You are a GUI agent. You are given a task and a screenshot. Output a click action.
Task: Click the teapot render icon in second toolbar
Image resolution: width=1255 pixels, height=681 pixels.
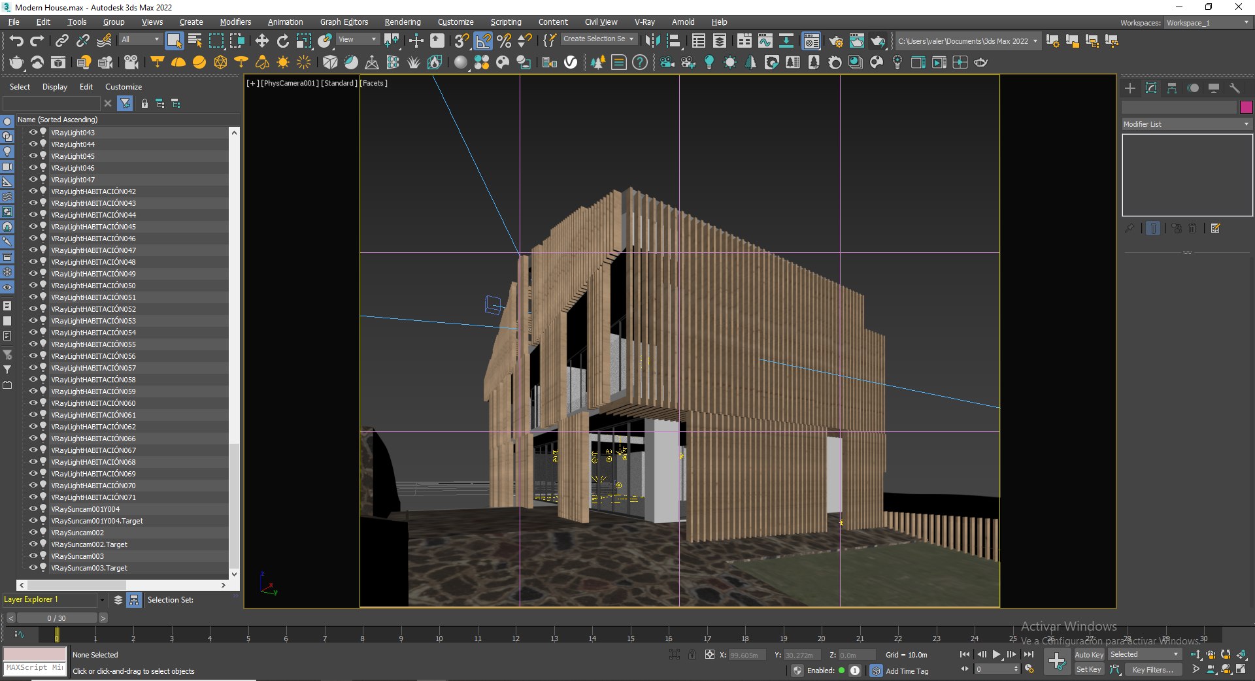tap(16, 62)
